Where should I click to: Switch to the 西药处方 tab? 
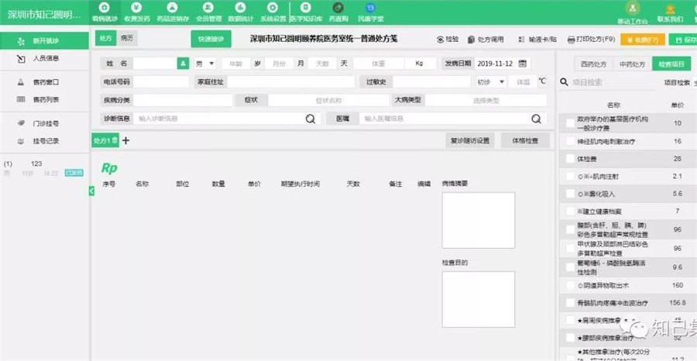593,64
